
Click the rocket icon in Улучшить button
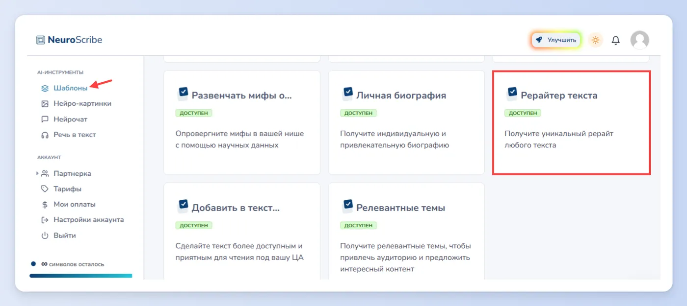tap(539, 40)
